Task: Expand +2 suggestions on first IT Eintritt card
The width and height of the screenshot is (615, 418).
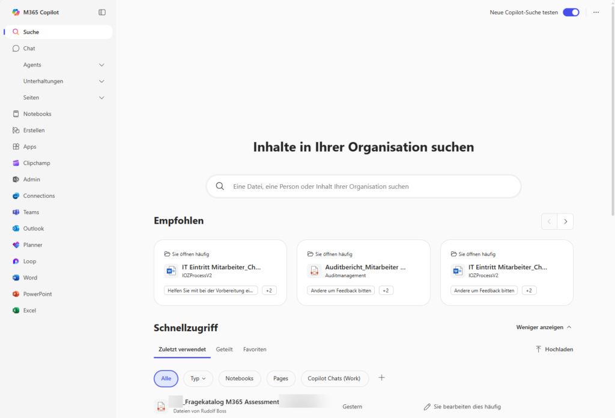Action: [269, 290]
